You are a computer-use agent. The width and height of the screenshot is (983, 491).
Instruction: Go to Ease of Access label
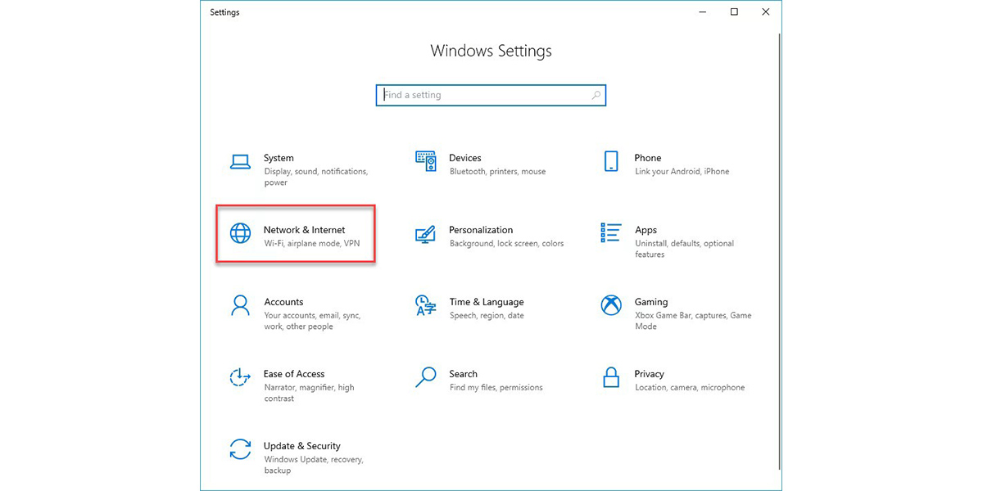[x=294, y=374]
